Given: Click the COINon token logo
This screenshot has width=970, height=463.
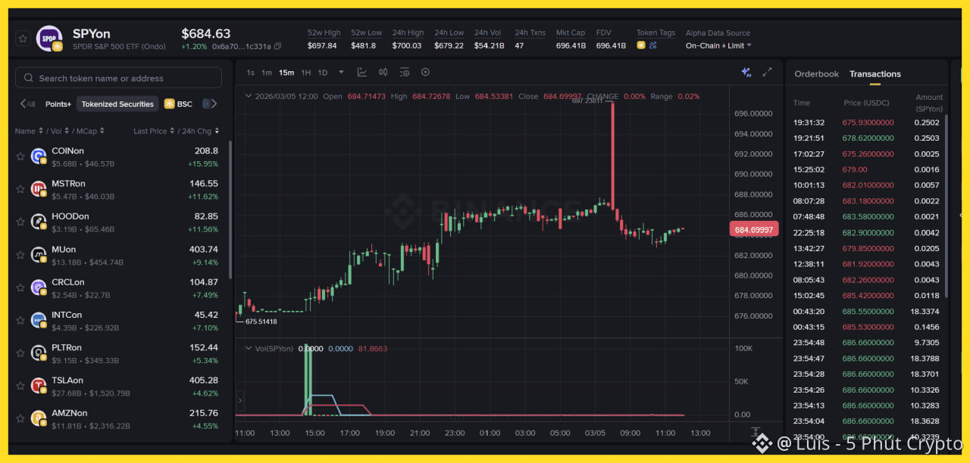Looking at the screenshot, I should coord(39,157).
